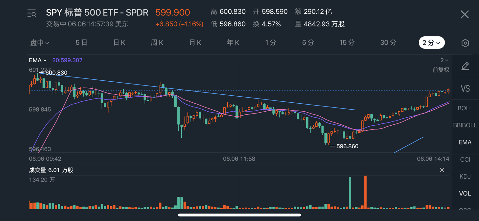
Task: Click the 高 600.830 value
Action: (228, 12)
